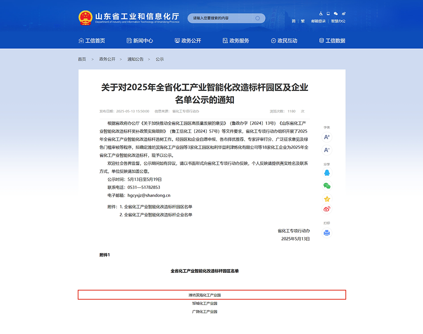Click the view count 1180

tap(291, 111)
